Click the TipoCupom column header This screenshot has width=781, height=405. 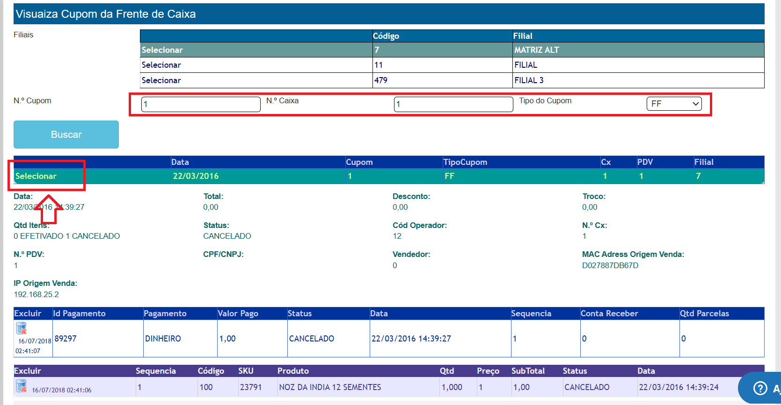coord(465,162)
